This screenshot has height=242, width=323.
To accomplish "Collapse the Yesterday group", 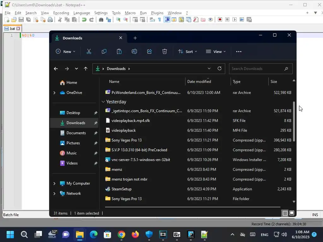I will 103,102.
